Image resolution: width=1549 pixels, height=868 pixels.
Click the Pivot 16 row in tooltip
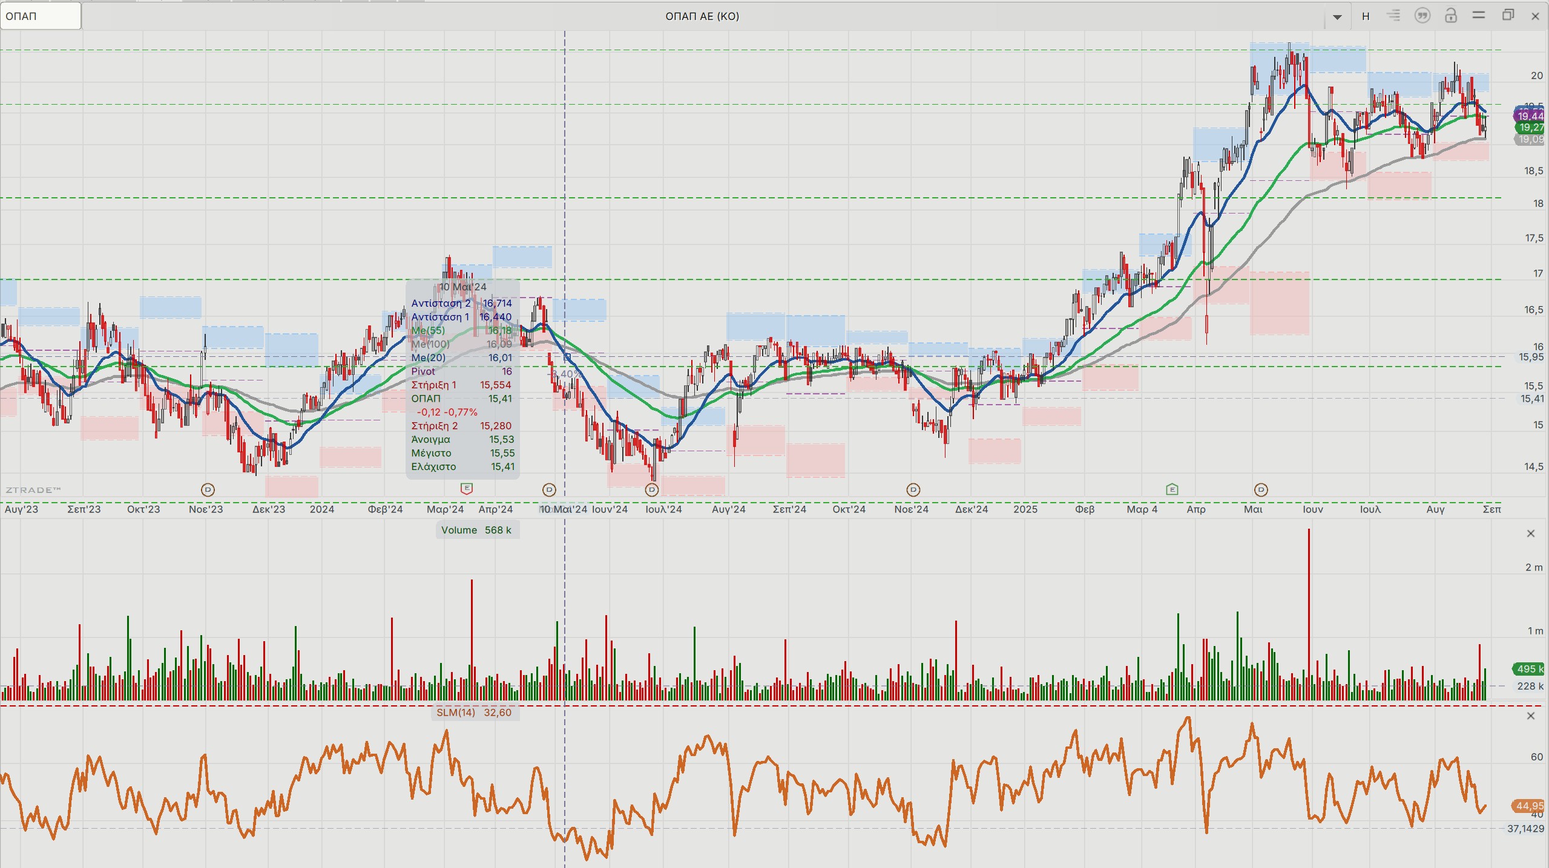pyautogui.click(x=462, y=371)
